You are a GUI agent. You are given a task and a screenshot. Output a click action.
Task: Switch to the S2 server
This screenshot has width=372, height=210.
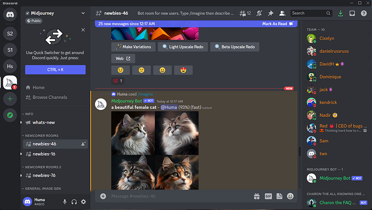click(x=10, y=34)
